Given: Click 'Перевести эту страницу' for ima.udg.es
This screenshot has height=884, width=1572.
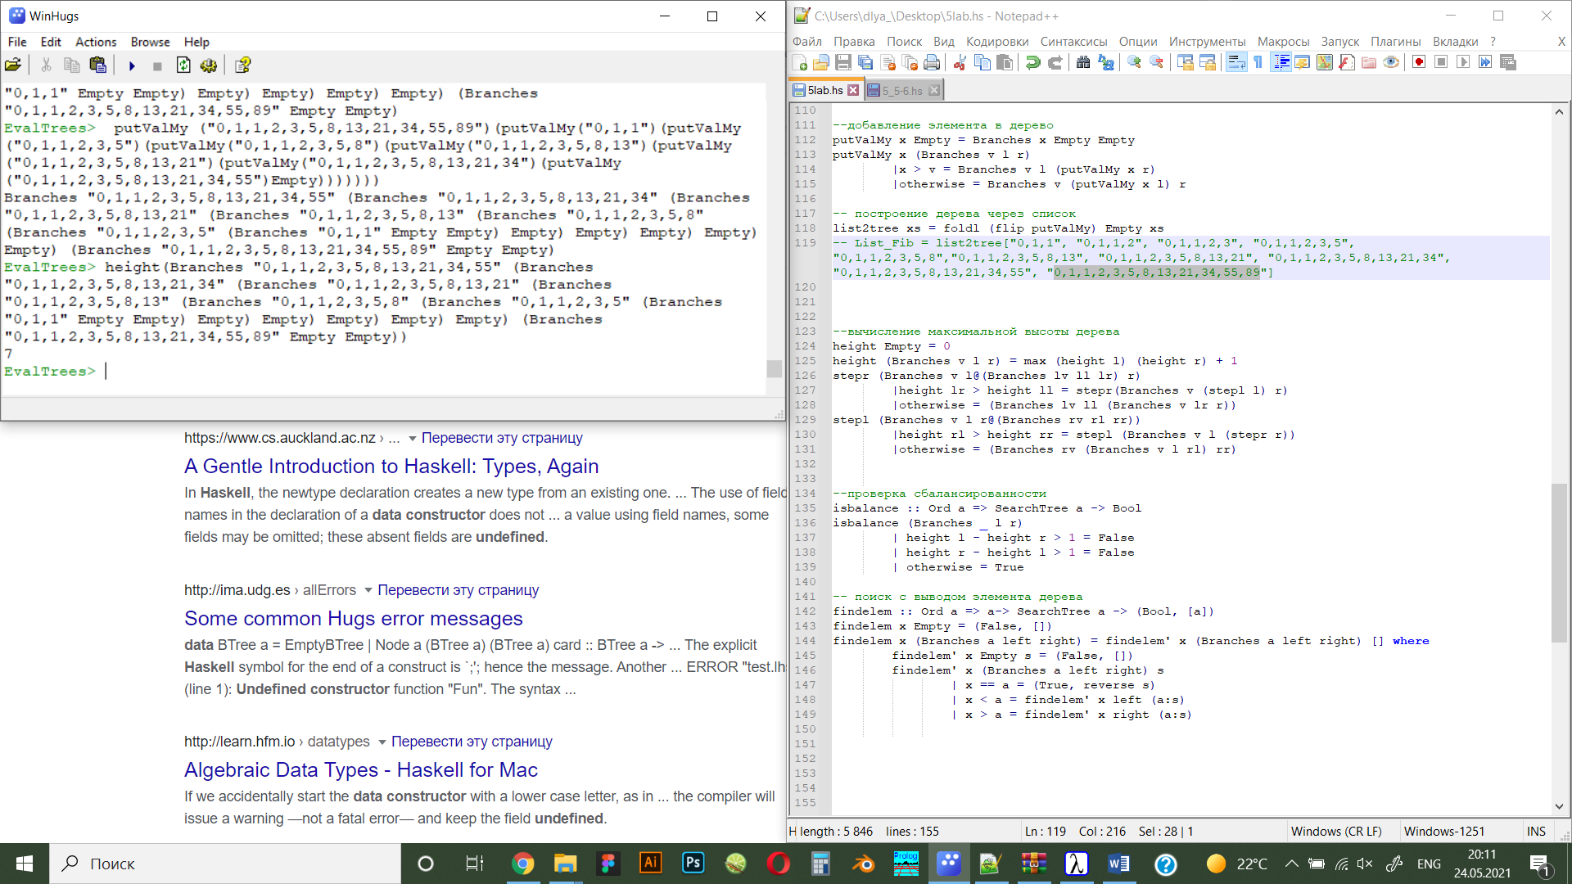Looking at the screenshot, I should pyautogui.click(x=458, y=590).
